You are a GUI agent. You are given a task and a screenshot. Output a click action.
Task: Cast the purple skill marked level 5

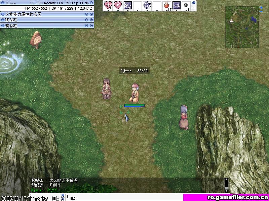pos(128,5)
